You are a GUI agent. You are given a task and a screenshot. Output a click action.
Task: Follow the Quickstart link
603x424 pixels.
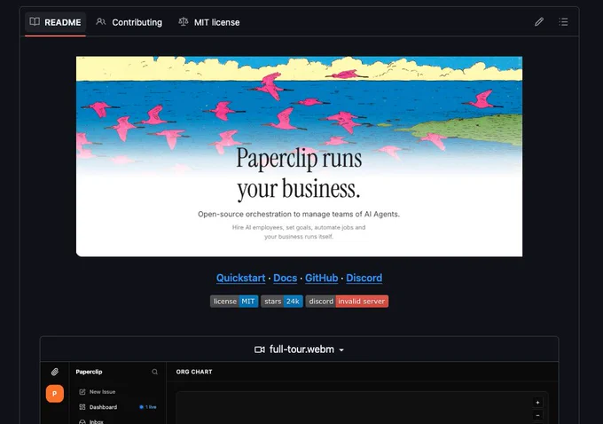(x=240, y=278)
